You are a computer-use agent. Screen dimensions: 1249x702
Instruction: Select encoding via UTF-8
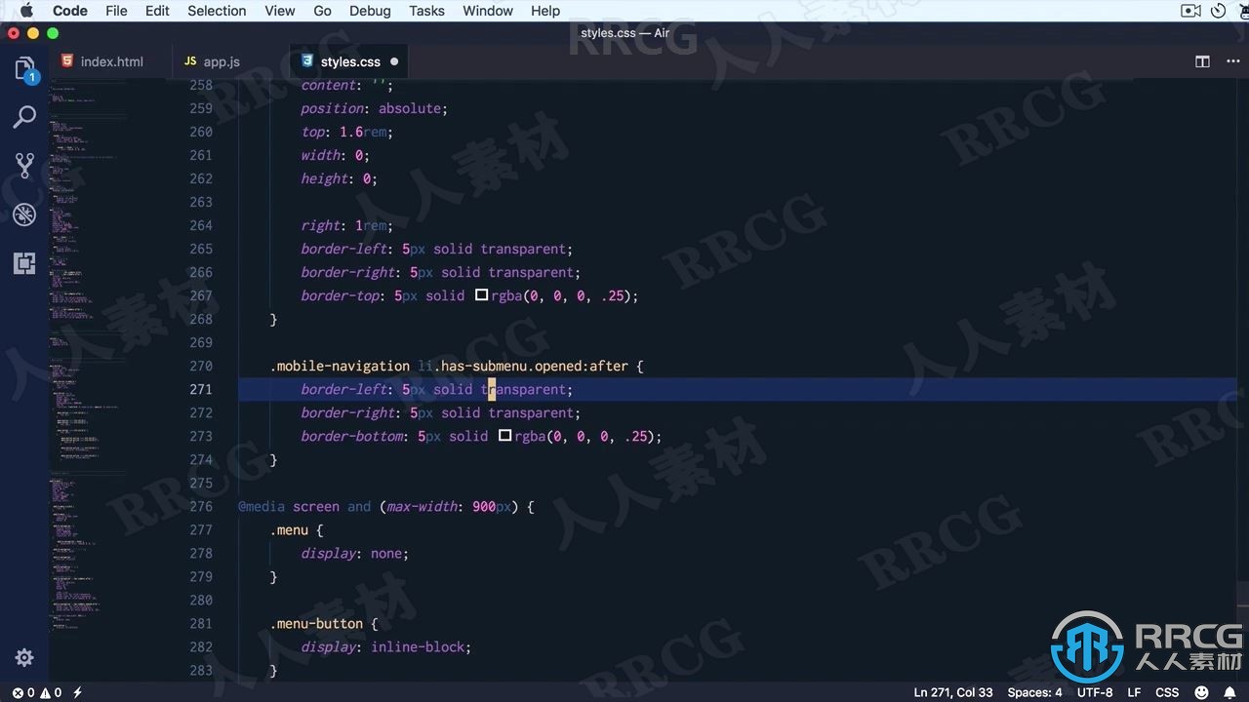coord(1095,692)
